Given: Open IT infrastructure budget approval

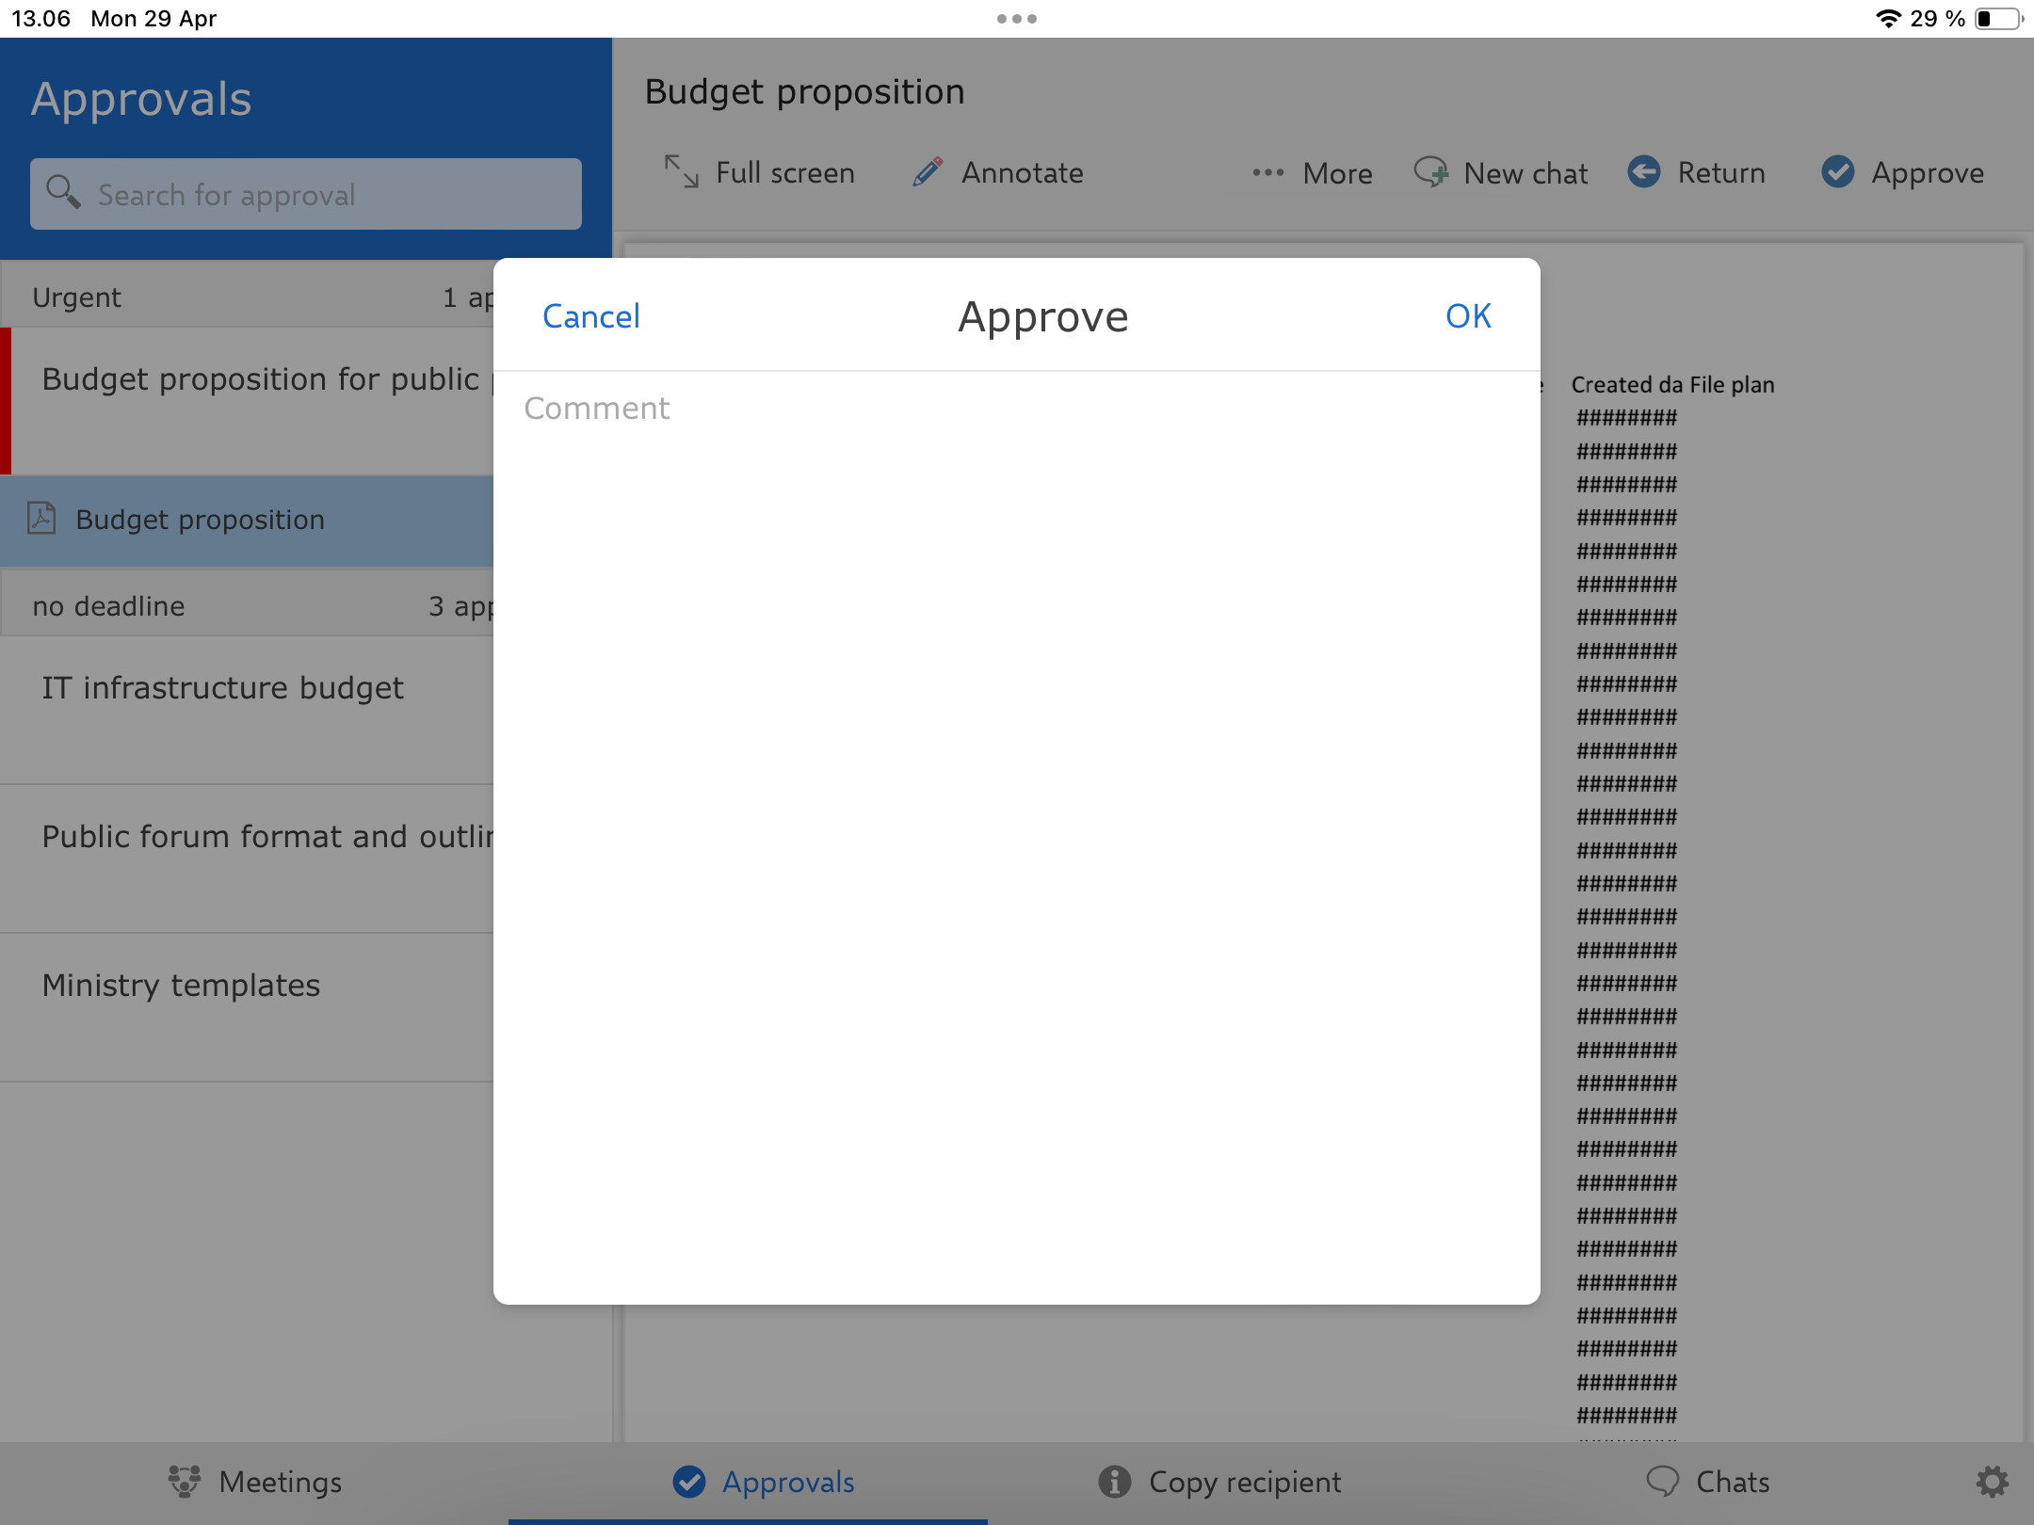Looking at the screenshot, I should coord(223,688).
